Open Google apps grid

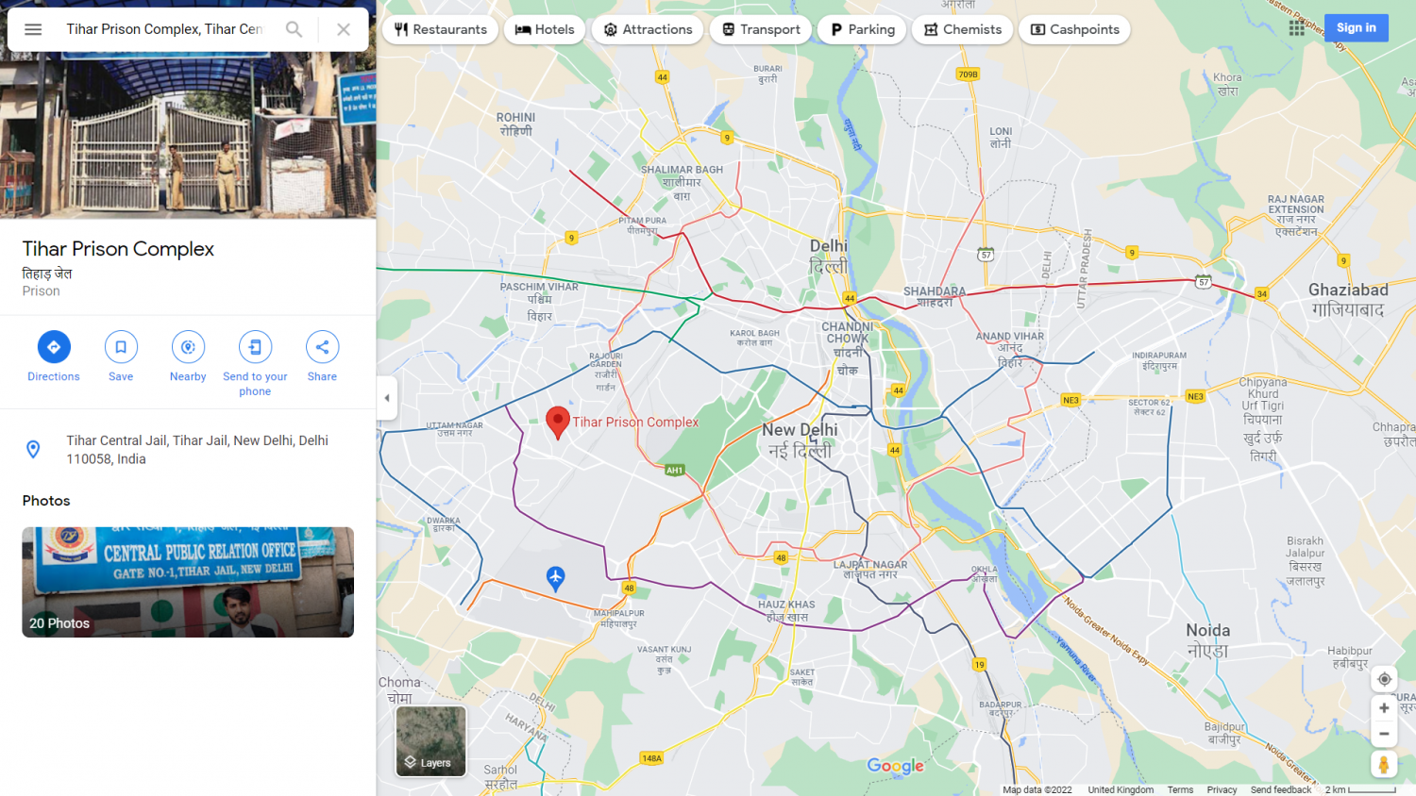coord(1297,28)
